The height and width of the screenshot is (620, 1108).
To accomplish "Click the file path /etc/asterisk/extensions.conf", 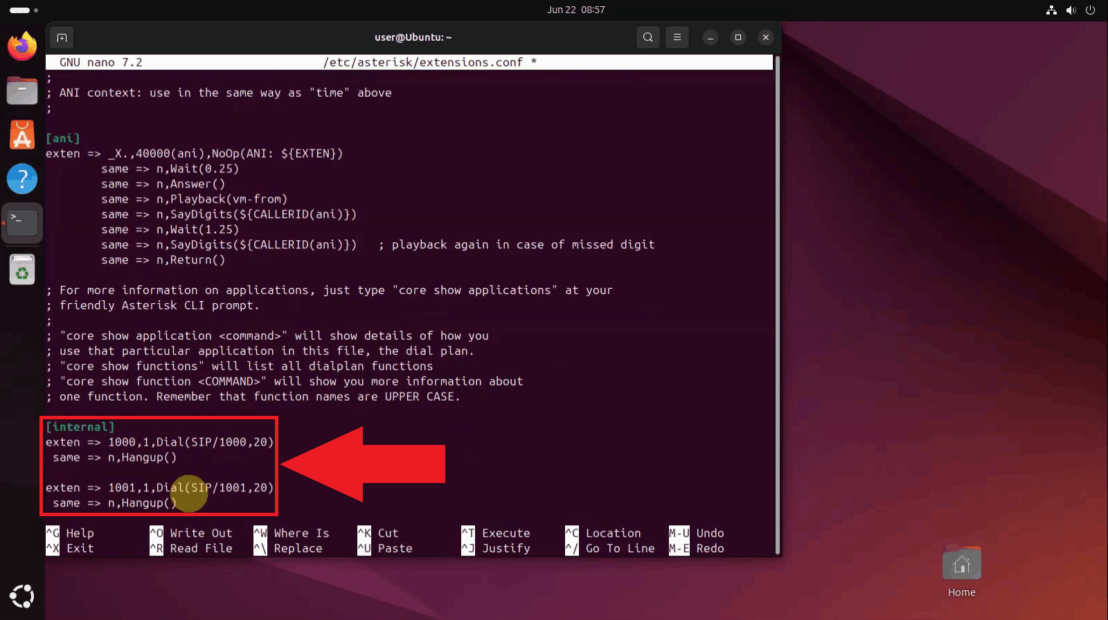I will 423,62.
